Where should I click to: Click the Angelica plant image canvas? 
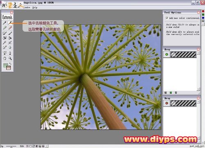(101, 77)
